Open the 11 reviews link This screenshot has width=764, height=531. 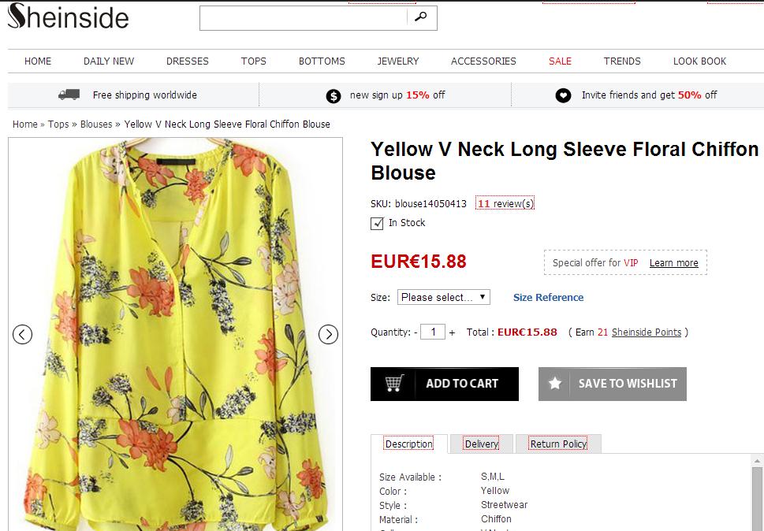tap(505, 203)
